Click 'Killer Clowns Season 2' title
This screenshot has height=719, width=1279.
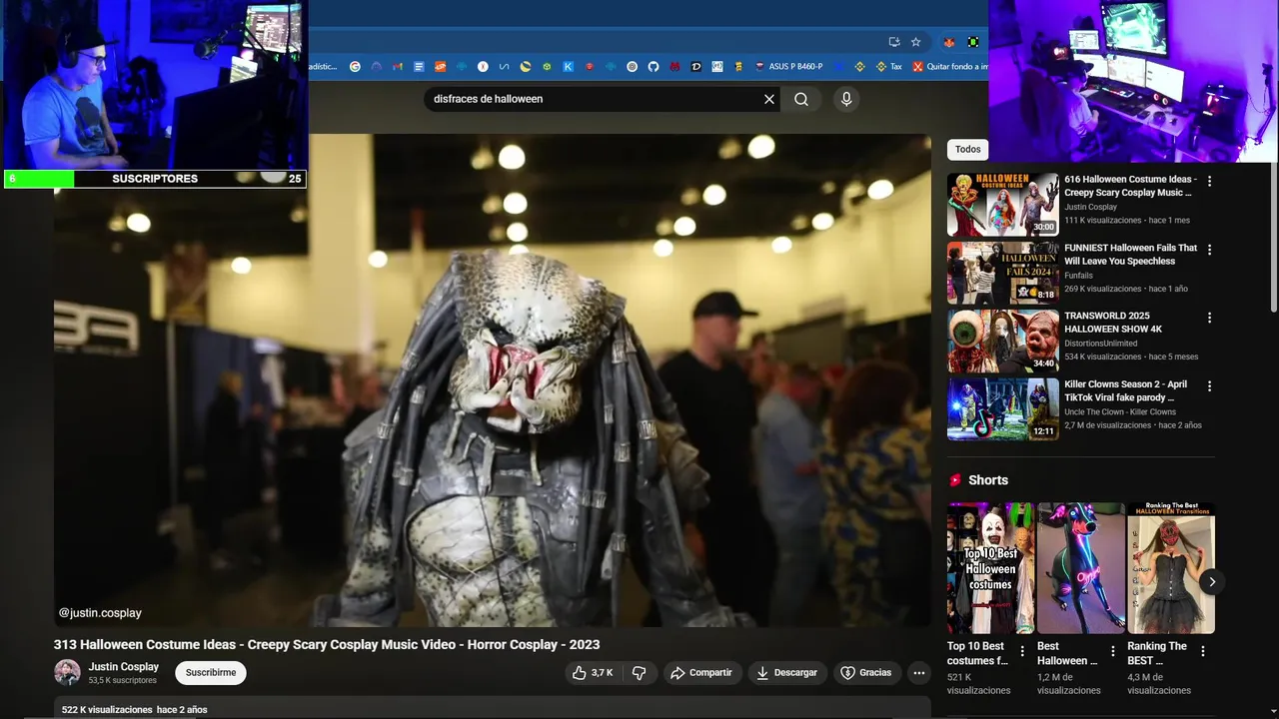1126,390
